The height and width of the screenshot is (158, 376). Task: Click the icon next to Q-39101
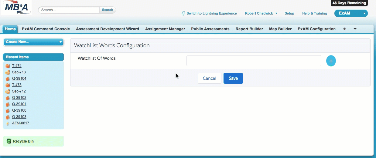pyautogui.click(x=8, y=104)
